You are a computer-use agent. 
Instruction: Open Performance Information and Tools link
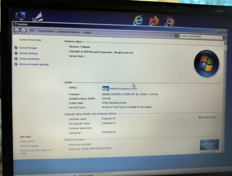(x=36, y=152)
